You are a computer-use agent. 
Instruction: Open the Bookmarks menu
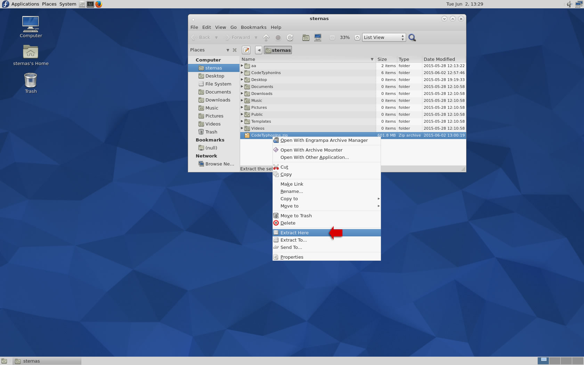click(253, 27)
